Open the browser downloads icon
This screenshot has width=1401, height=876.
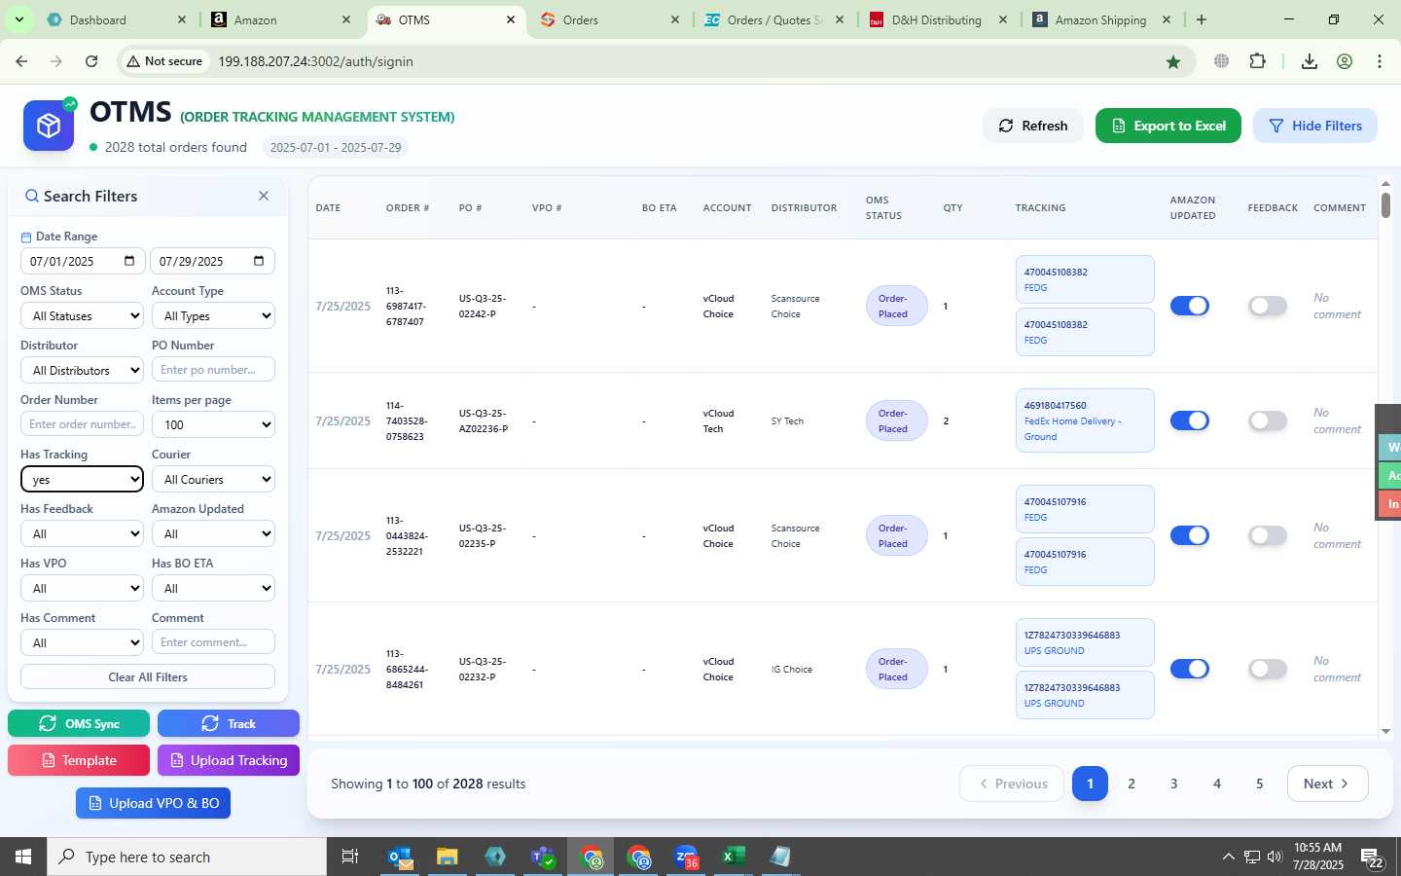[x=1310, y=61]
